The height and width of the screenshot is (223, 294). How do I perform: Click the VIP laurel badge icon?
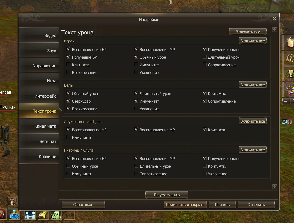click(290, 58)
